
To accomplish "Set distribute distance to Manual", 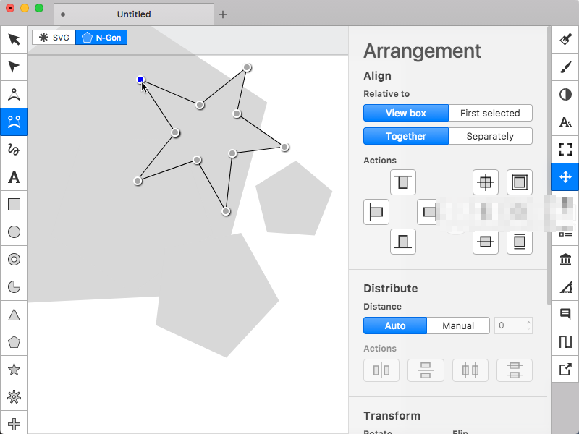I will 458,325.
